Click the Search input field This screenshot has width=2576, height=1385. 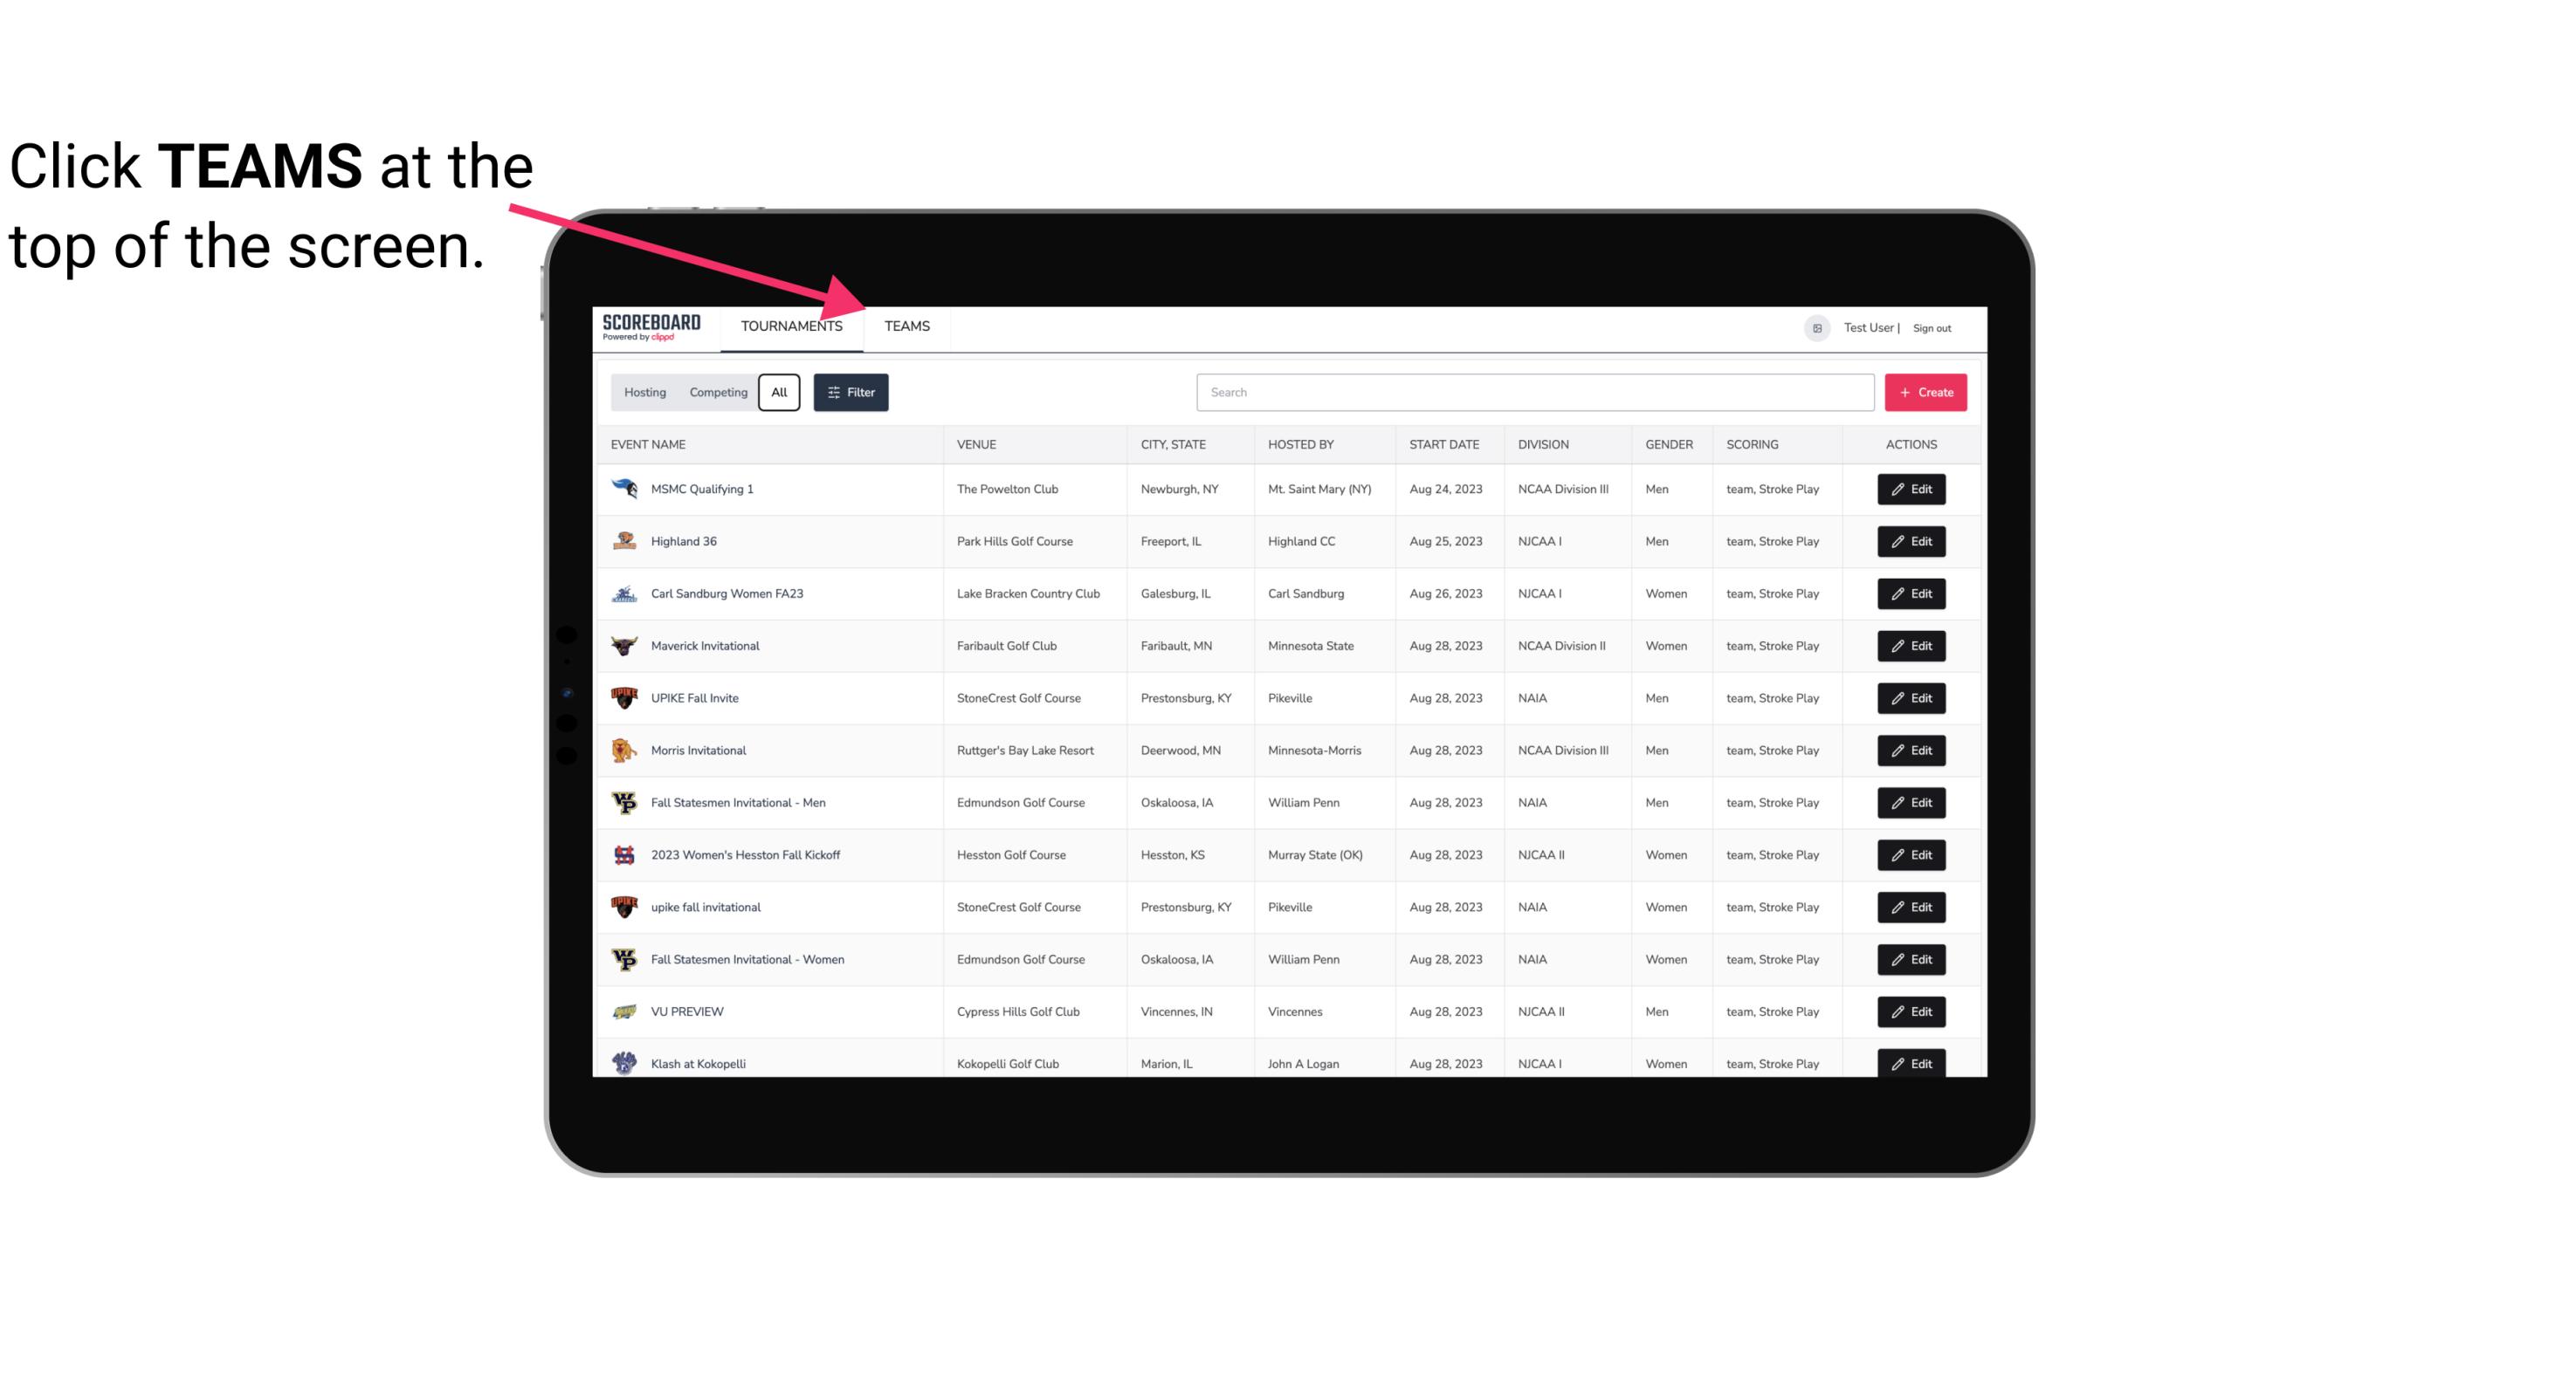point(1532,393)
